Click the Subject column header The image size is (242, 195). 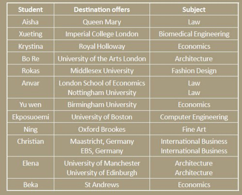pos(194,10)
